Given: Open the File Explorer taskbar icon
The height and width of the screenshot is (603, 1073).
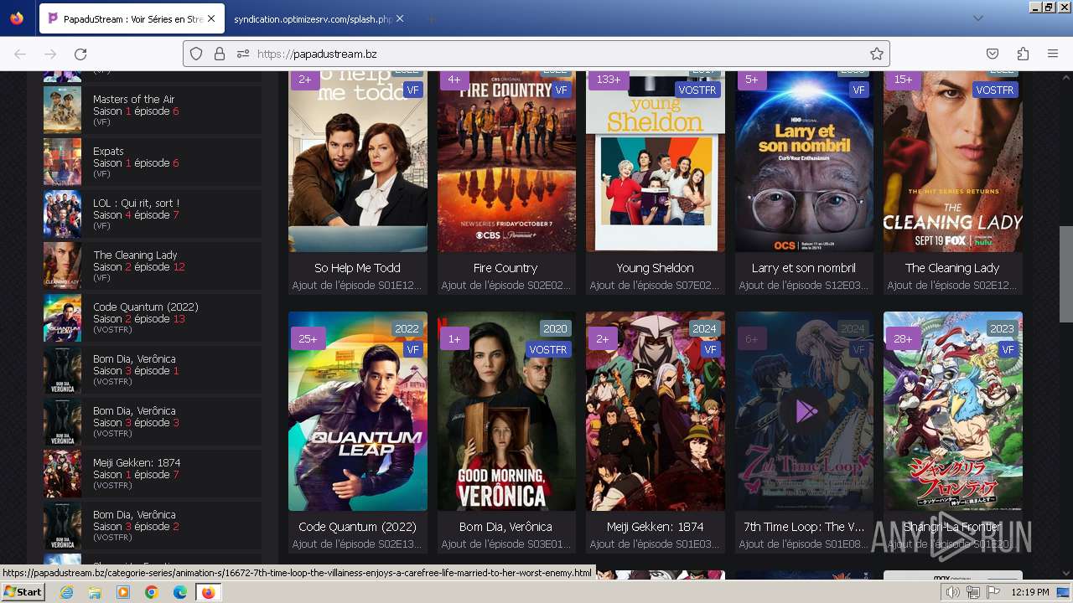Looking at the screenshot, I should click(95, 592).
